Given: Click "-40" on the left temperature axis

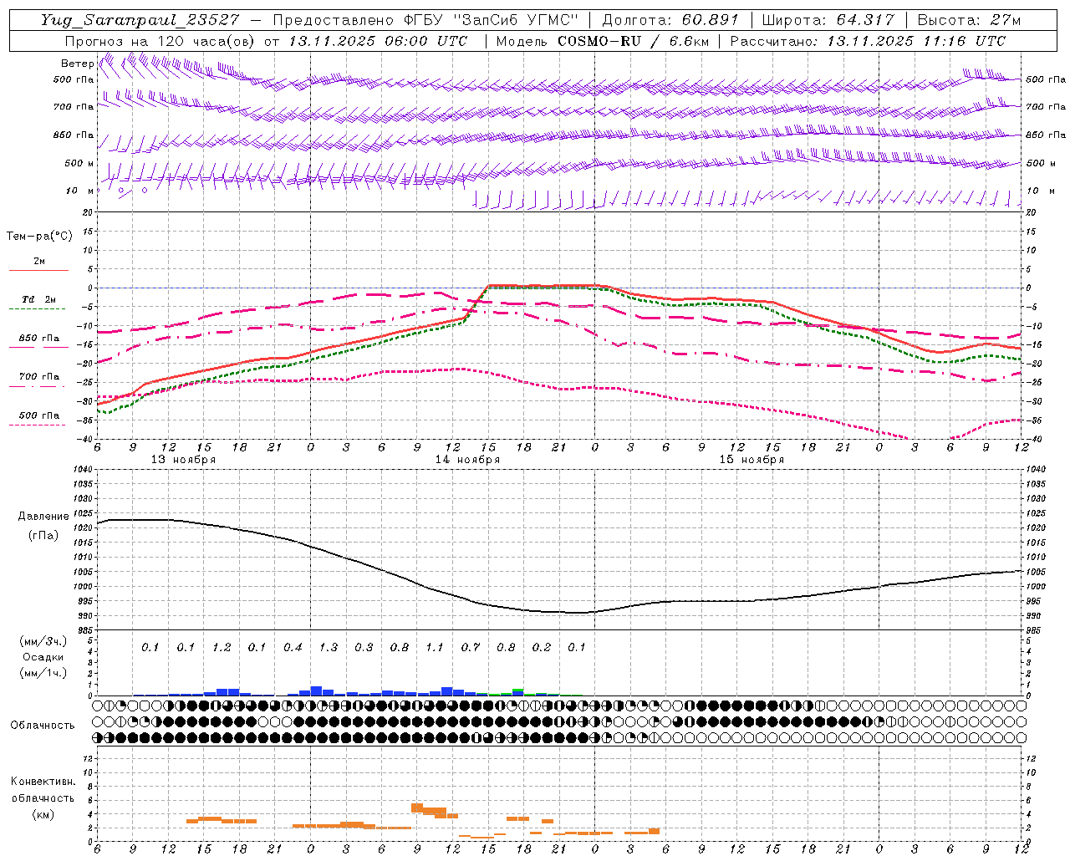Looking at the screenshot, I should 86,440.
